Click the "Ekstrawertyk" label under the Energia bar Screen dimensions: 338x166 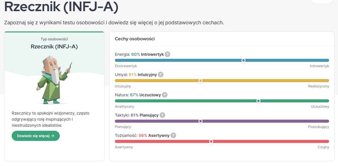click(126, 66)
